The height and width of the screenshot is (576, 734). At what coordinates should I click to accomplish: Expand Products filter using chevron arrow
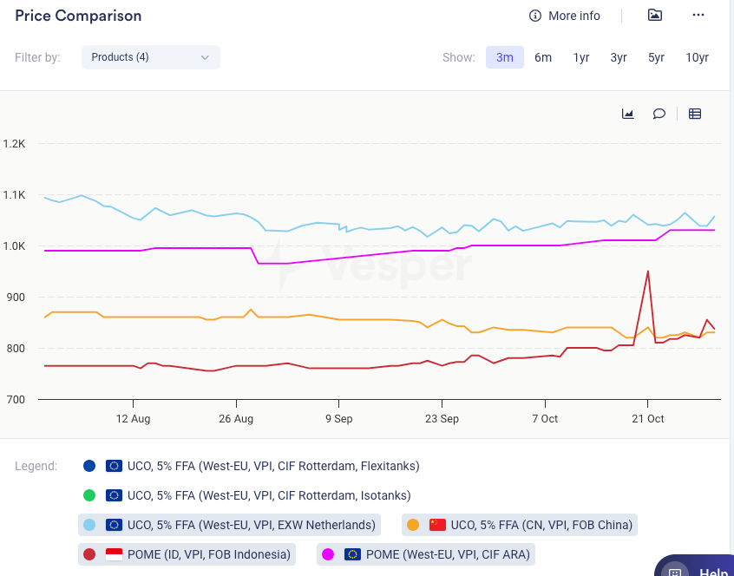[205, 57]
